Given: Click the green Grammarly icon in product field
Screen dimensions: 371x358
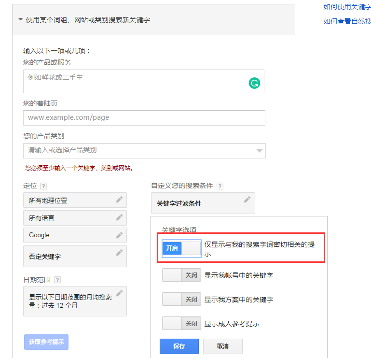Looking at the screenshot, I should coord(254,83).
